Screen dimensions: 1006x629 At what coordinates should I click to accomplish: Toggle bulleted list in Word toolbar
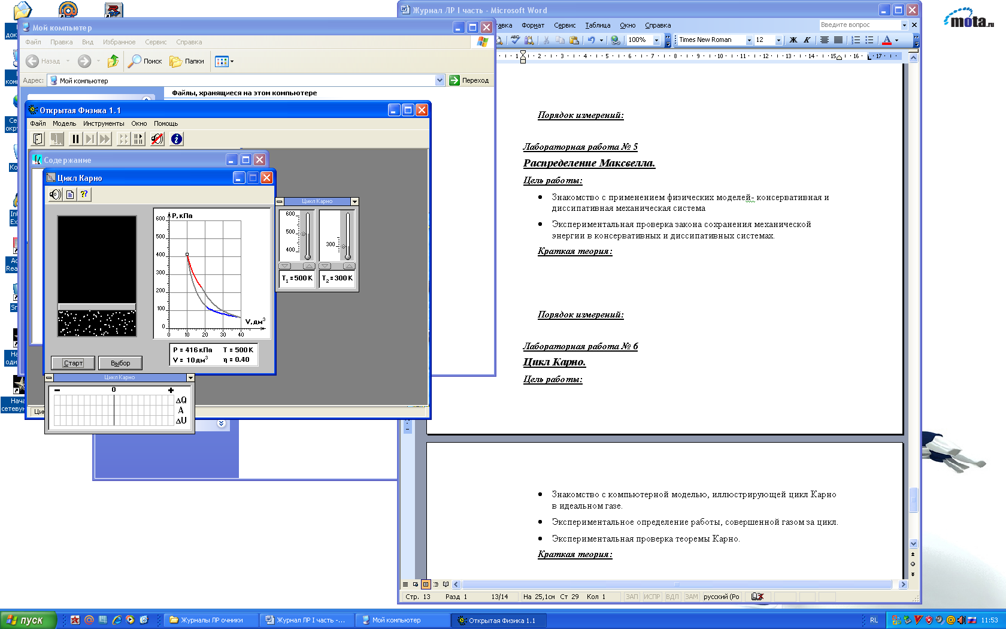click(869, 40)
